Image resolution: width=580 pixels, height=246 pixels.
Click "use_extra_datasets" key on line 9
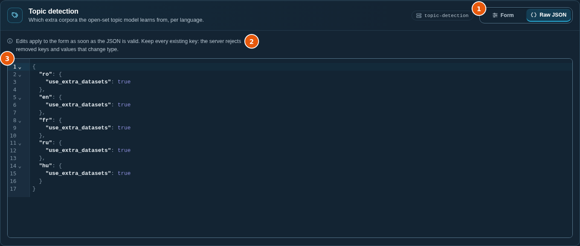[78, 128]
